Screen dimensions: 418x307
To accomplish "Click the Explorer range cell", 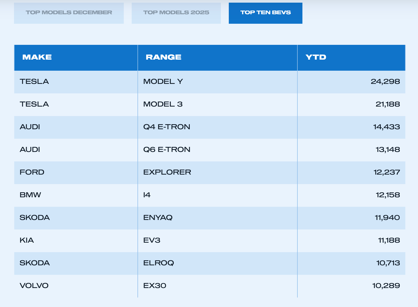I will (x=167, y=172).
